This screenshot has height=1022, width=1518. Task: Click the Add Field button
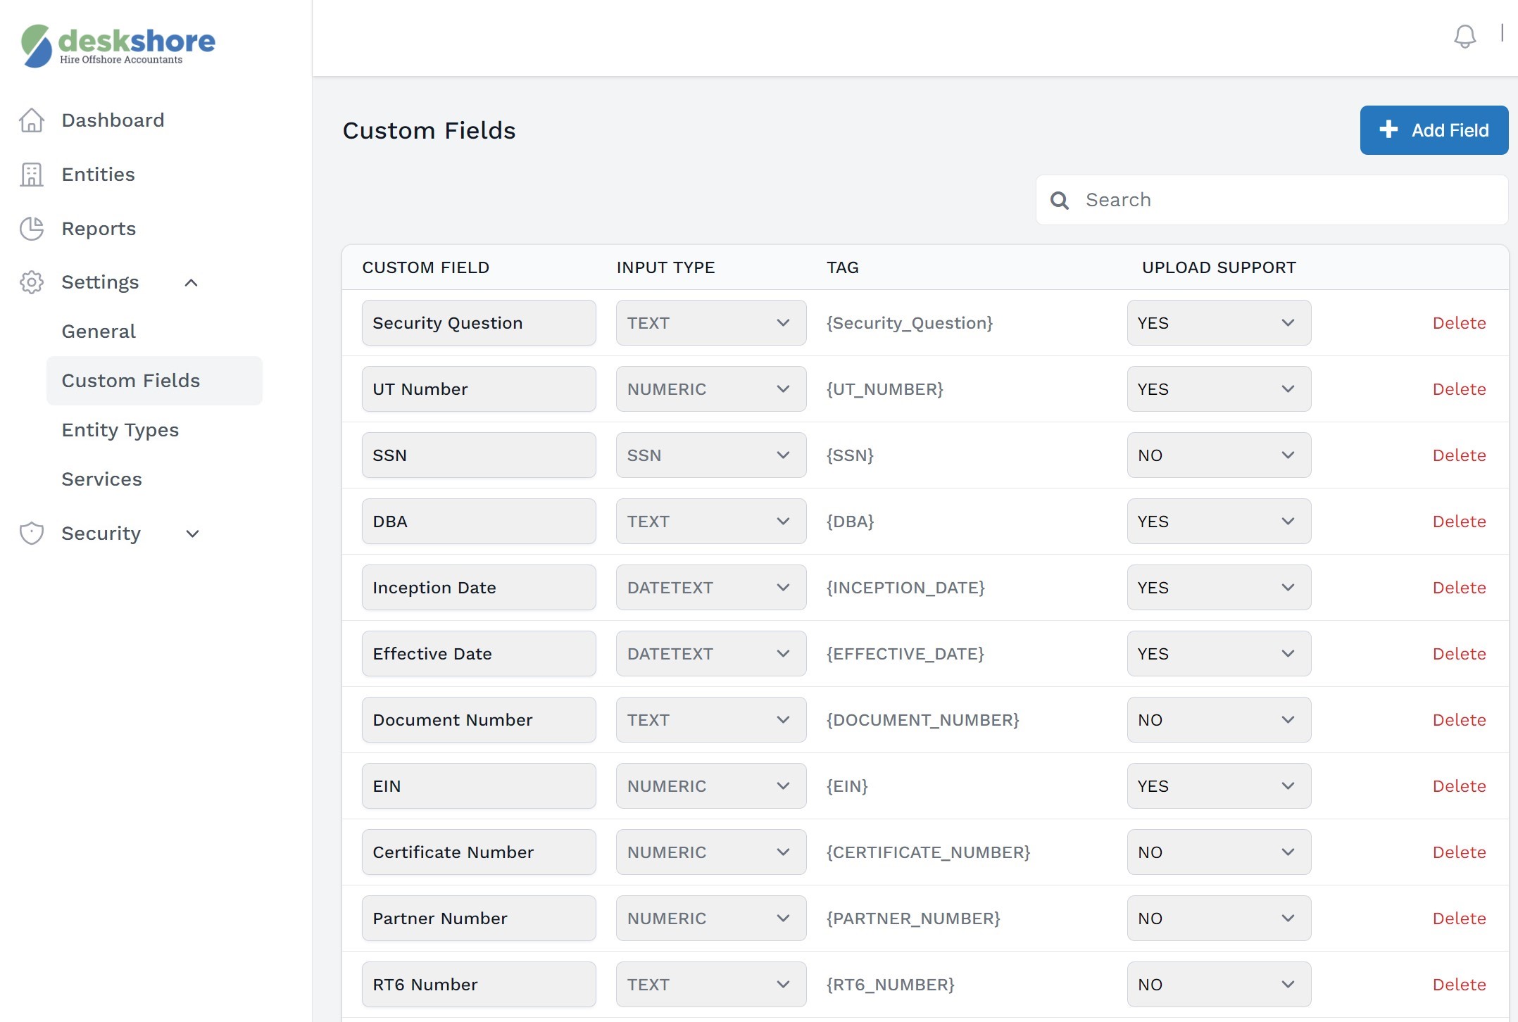(1434, 130)
